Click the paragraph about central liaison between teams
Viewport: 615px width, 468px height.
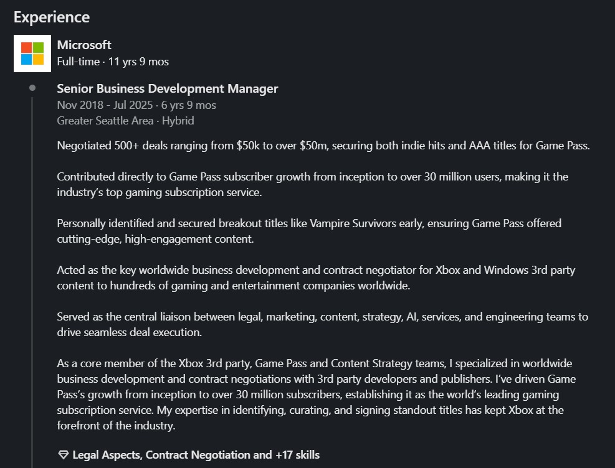click(x=322, y=324)
